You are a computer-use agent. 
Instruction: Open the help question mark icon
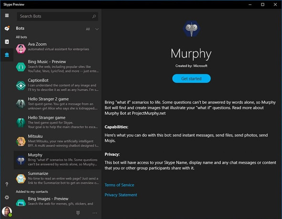coord(7,184)
